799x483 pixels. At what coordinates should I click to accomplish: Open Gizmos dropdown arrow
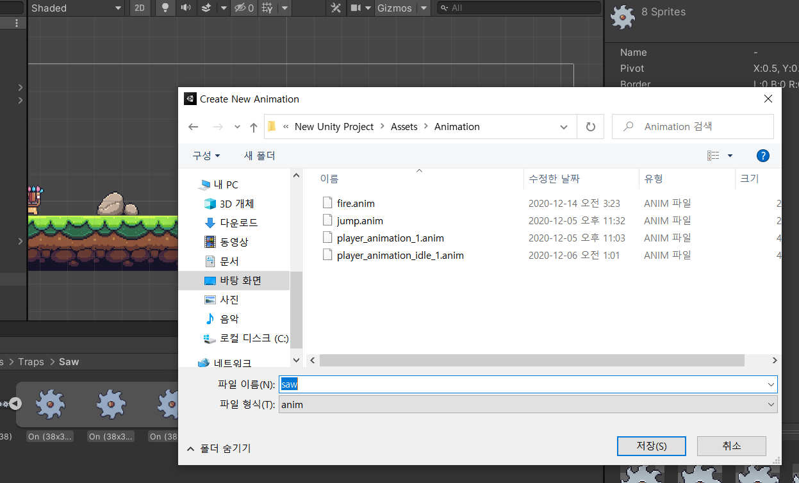[424, 8]
